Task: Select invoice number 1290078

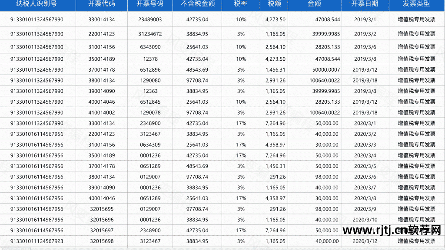Action: (150, 113)
